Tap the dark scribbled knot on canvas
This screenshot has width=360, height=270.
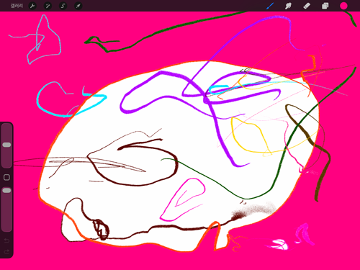101,230
